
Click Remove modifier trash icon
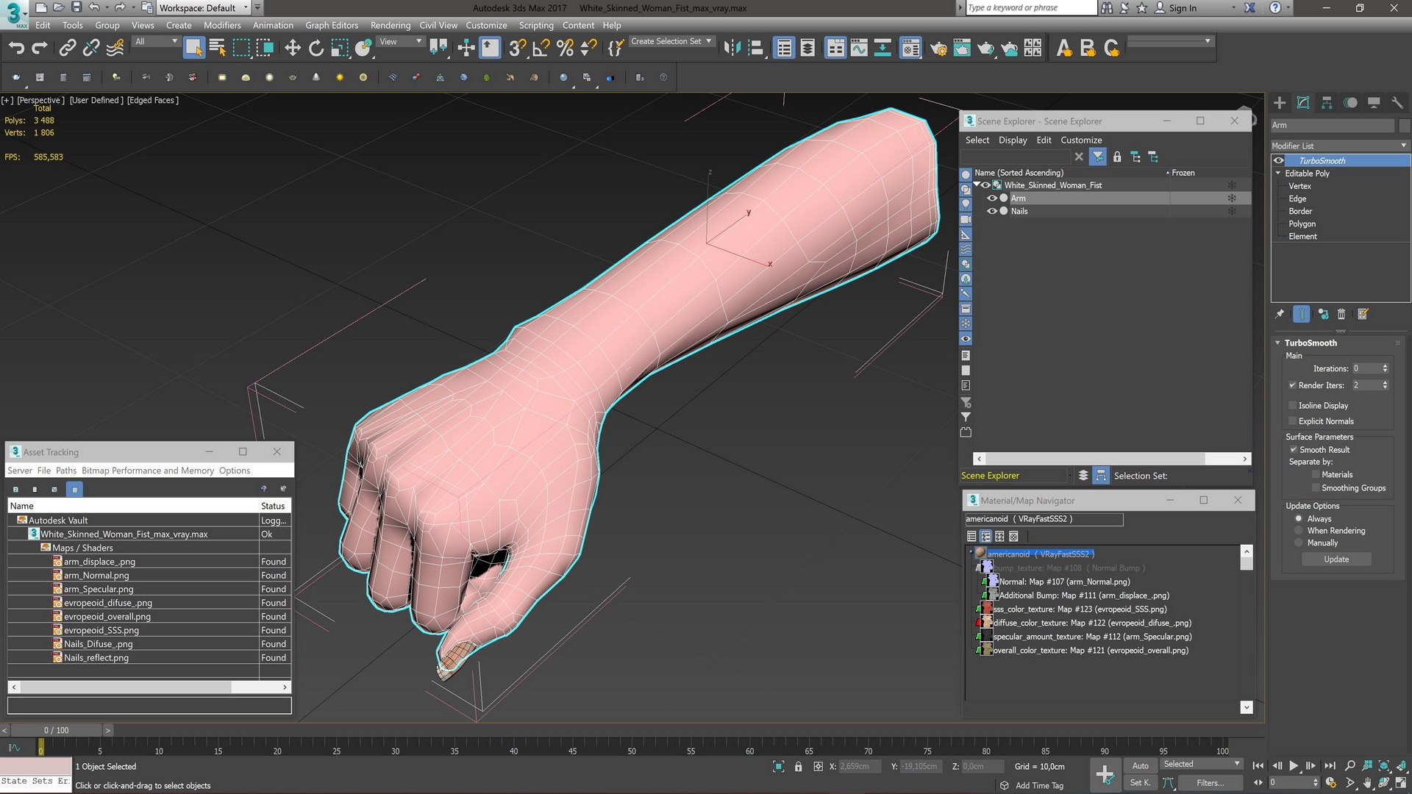[x=1341, y=314]
